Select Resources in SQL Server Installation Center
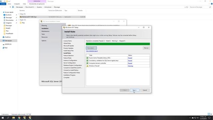213x120 pixels. pyautogui.click(x=44, y=37)
